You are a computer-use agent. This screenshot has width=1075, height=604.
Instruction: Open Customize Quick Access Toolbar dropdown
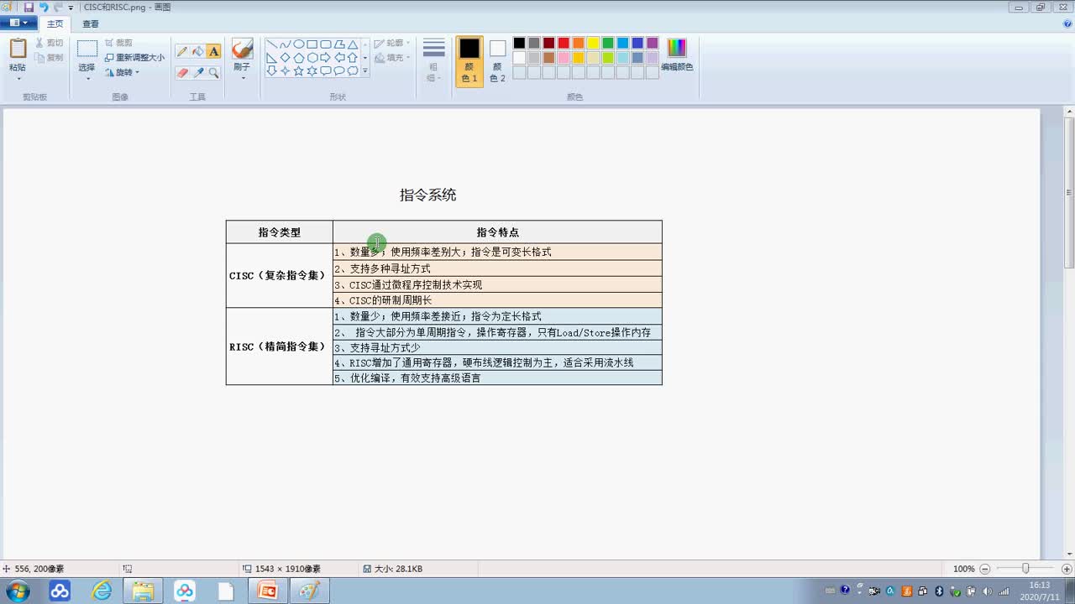(x=71, y=8)
